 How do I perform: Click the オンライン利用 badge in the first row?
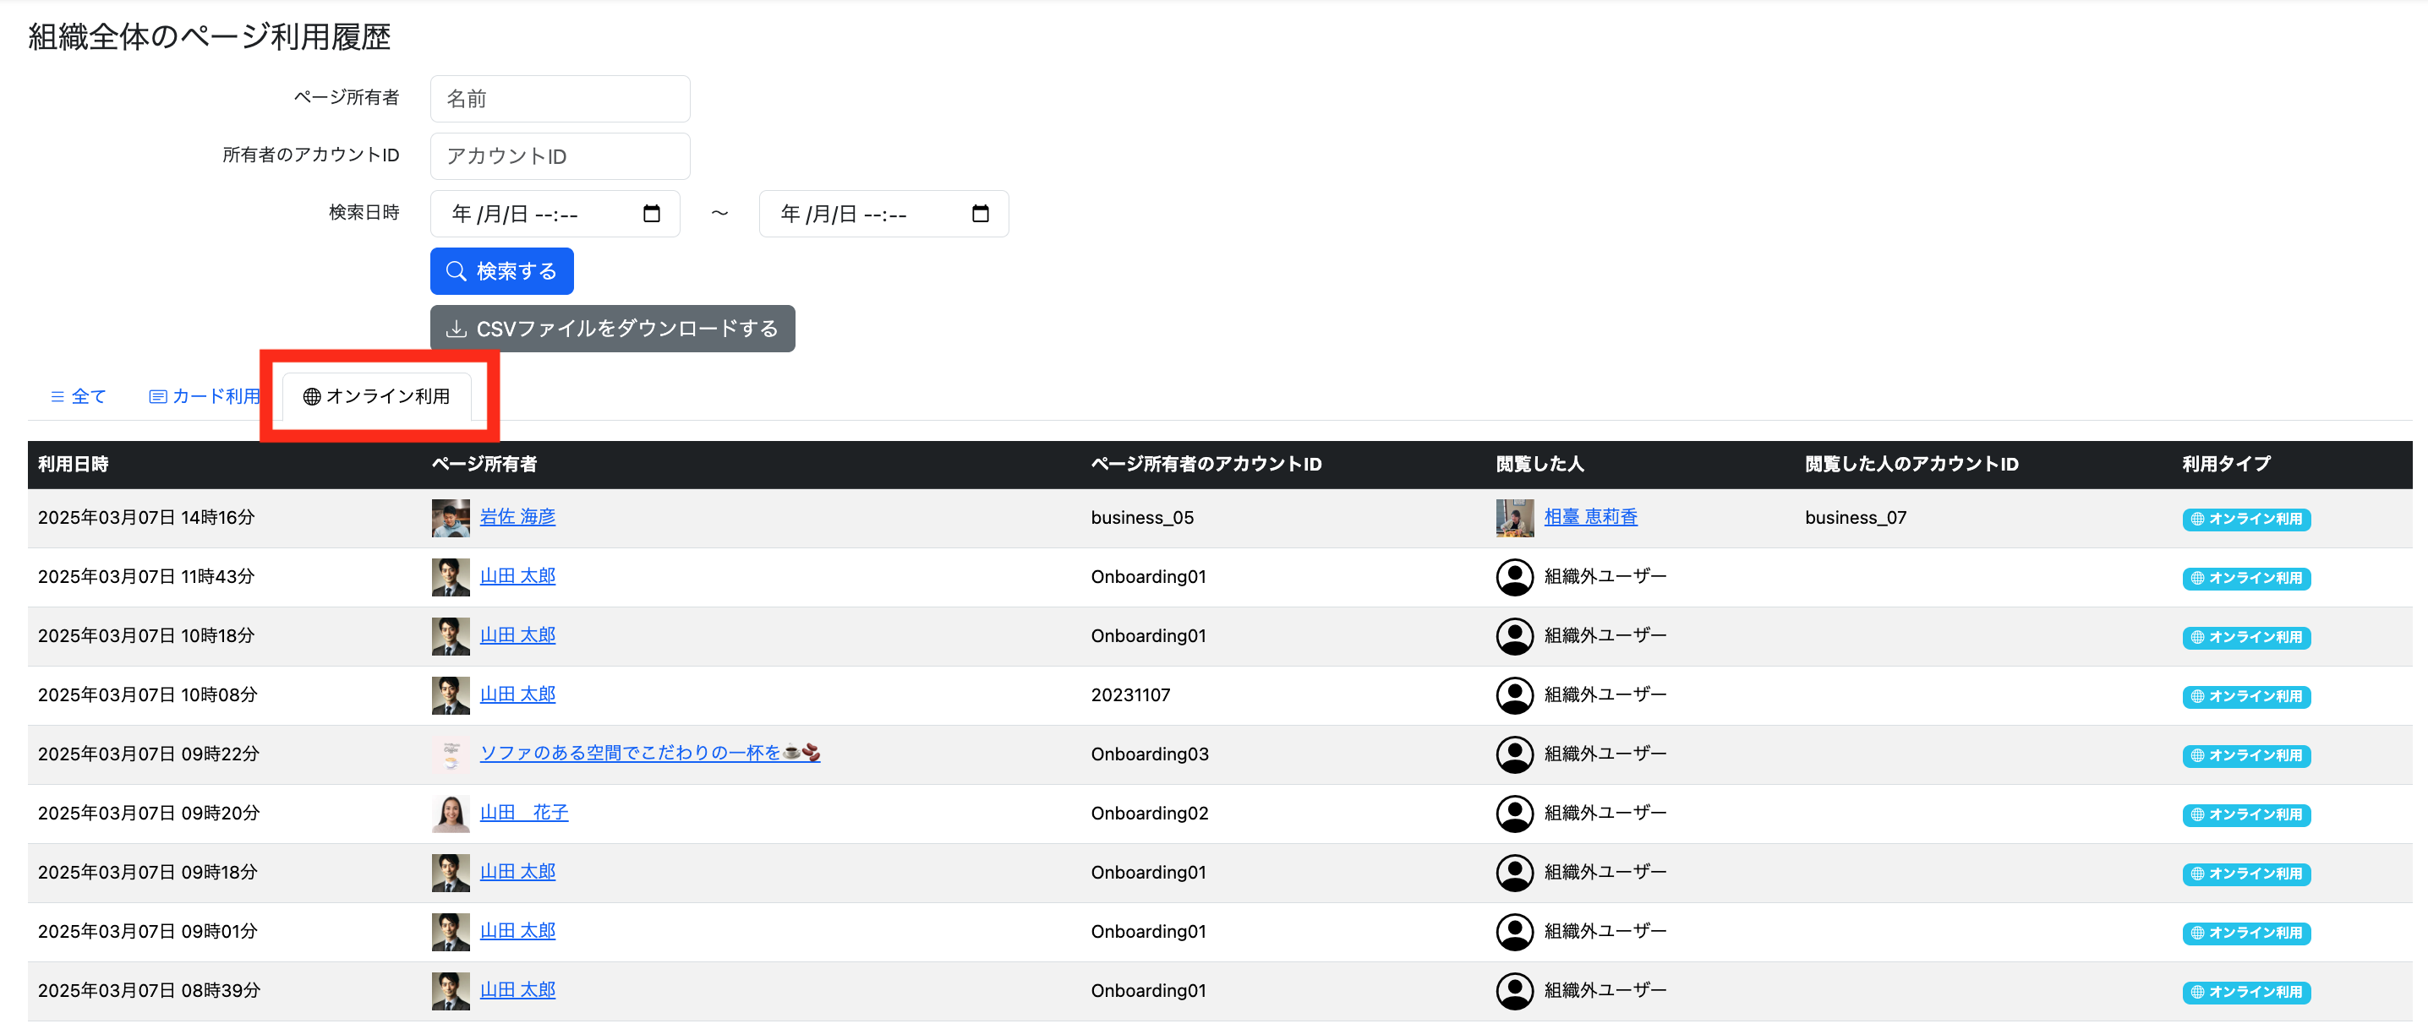(2245, 520)
